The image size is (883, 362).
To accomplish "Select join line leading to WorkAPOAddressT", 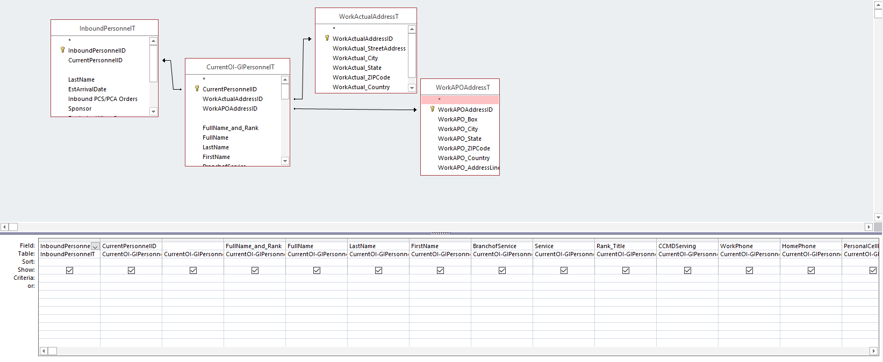I will 355,109.
